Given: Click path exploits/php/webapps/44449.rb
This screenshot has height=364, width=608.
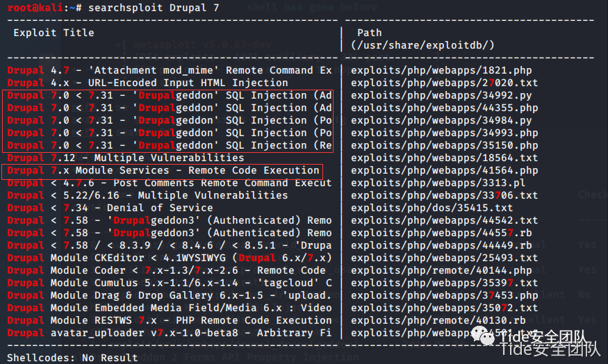Looking at the screenshot, I should pos(441,245).
